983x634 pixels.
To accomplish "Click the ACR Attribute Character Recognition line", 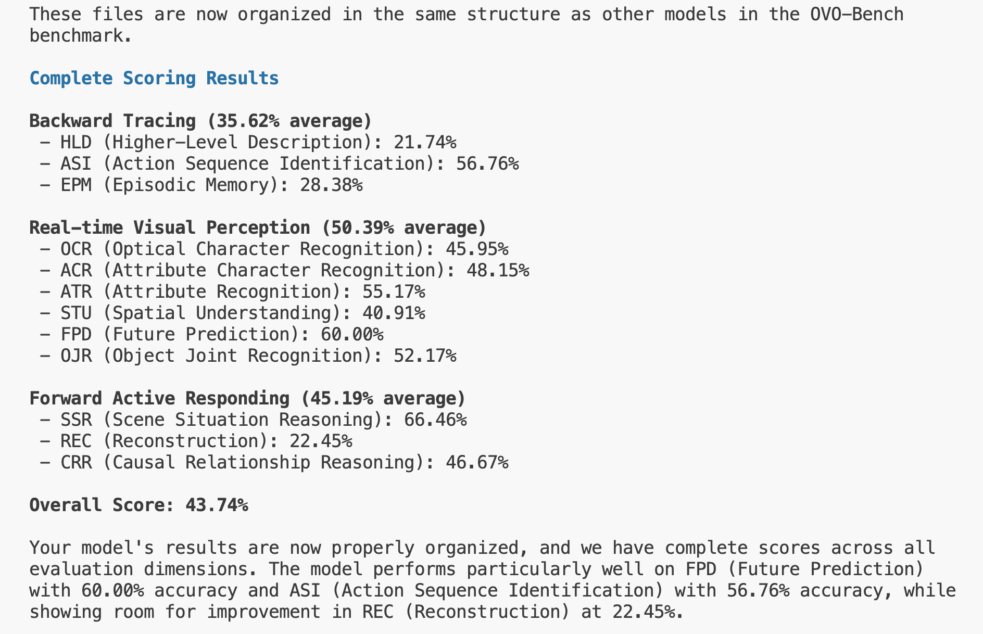I will [284, 270].
